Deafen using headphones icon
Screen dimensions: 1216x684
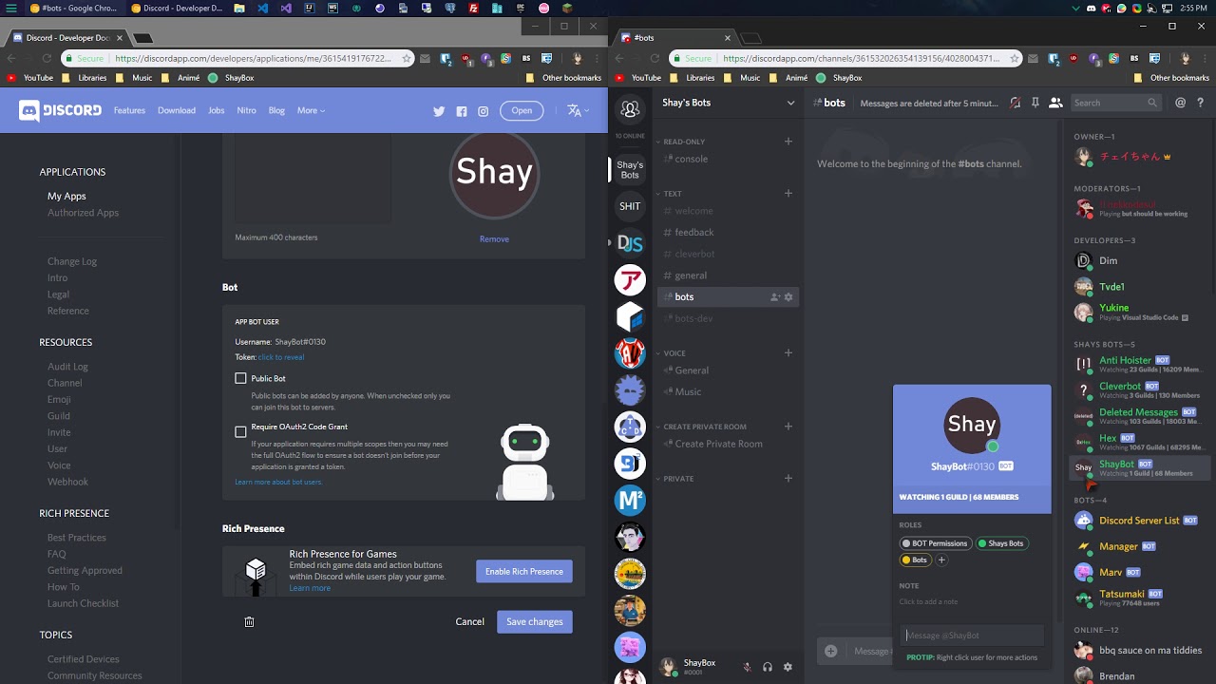768,667
